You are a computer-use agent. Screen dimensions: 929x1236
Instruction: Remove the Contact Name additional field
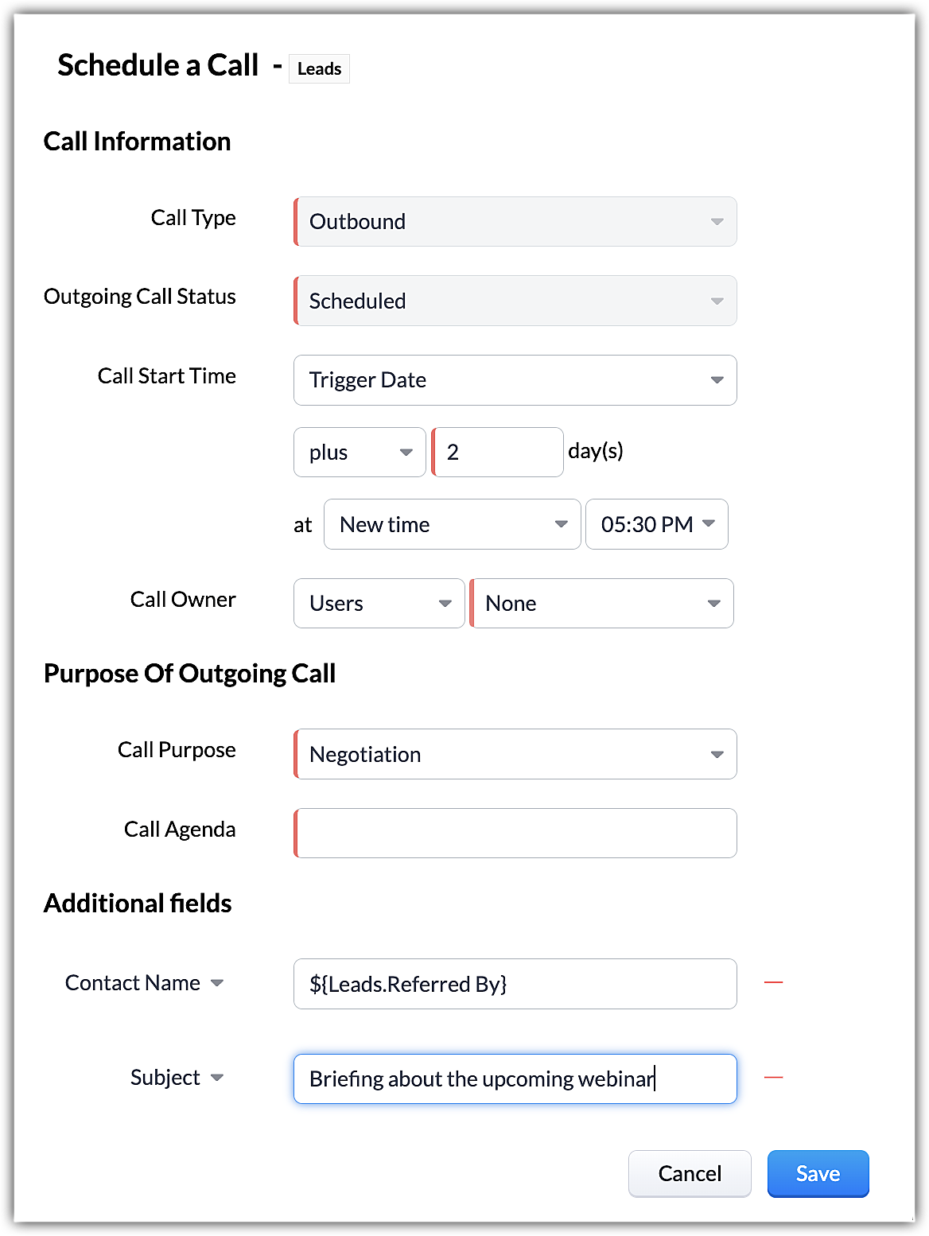pos(773,983)
